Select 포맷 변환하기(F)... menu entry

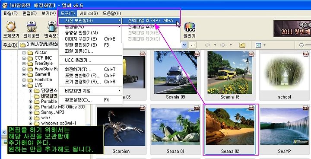90,76
